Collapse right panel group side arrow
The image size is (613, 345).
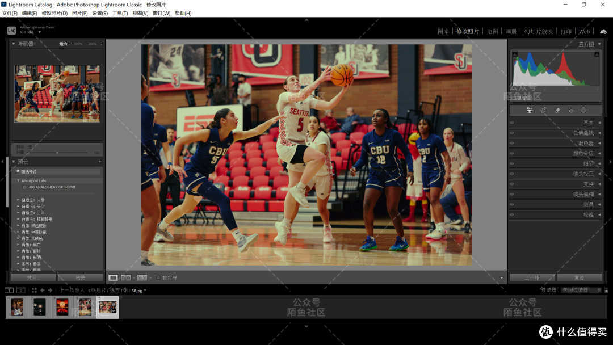pyautogui.click(x=610, y=161)
